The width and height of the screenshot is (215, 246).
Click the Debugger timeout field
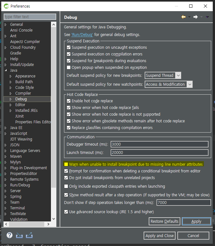(160, 144)
